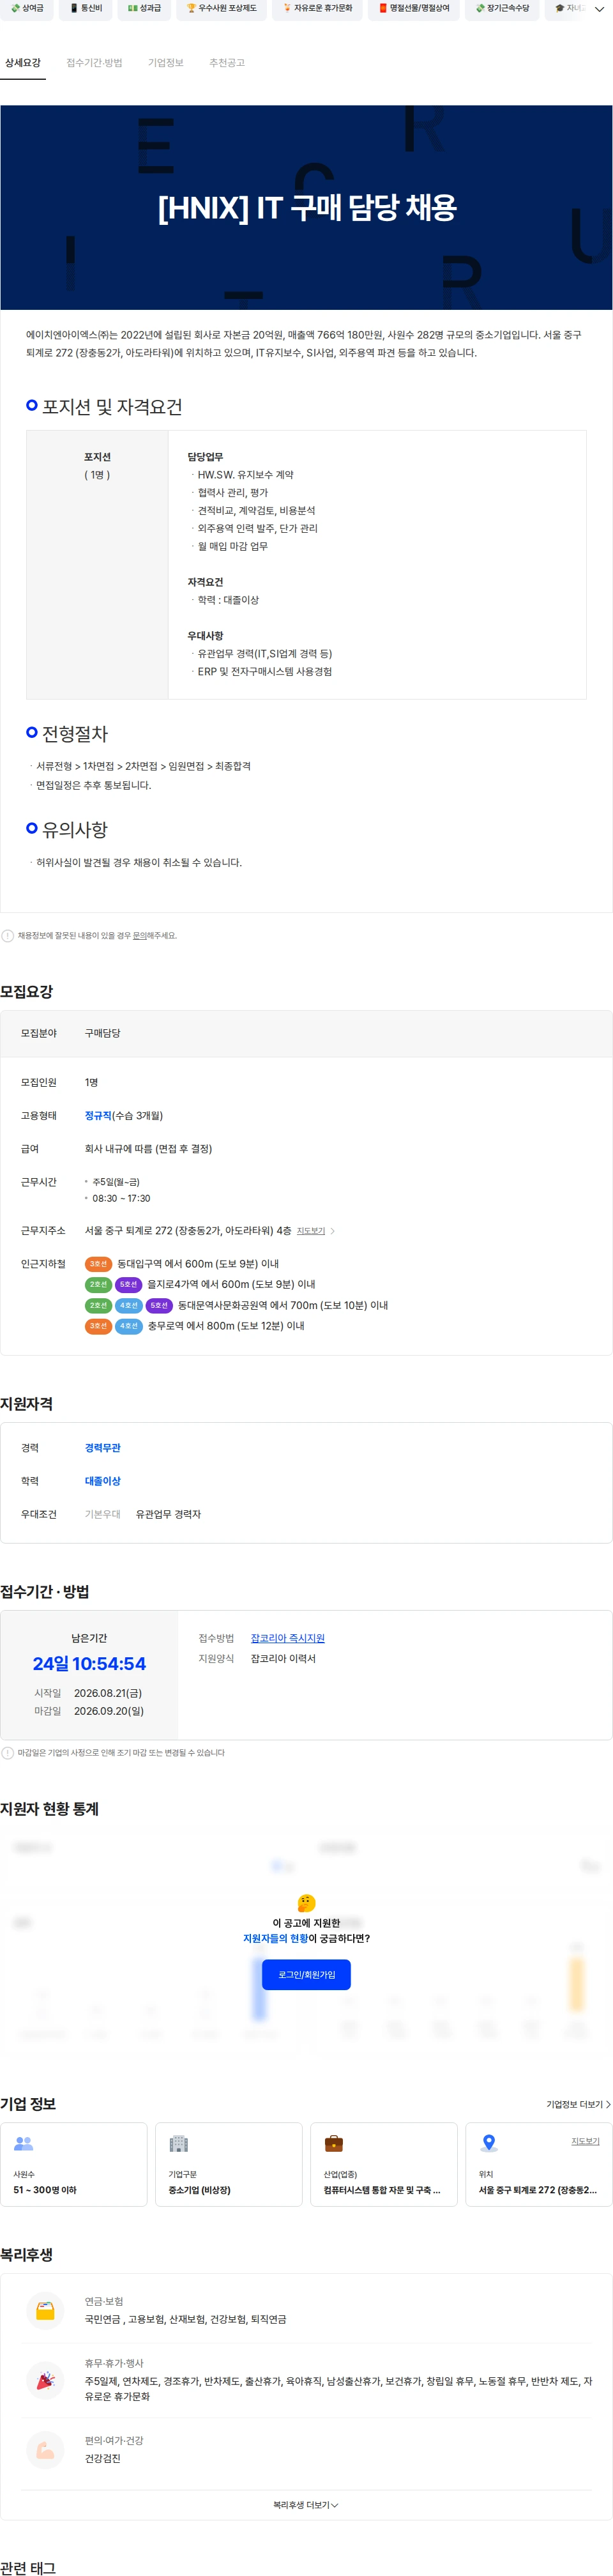Screen dimensions: 613x2576
Task: Click the 정규직 employment type text
Action: pyautogui.click(x=98, y=1116)
